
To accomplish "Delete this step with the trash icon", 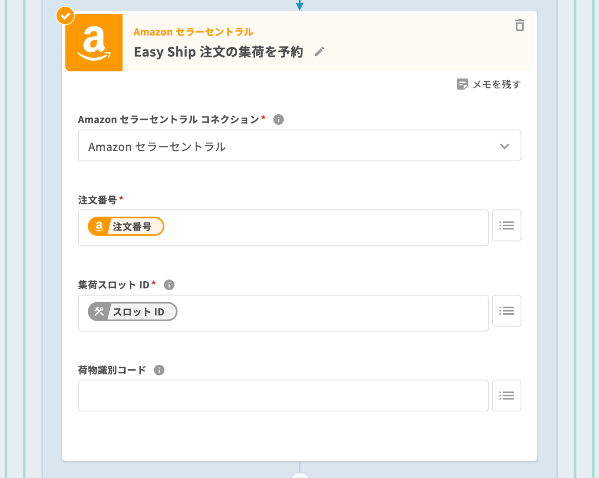I will point(519,25).
